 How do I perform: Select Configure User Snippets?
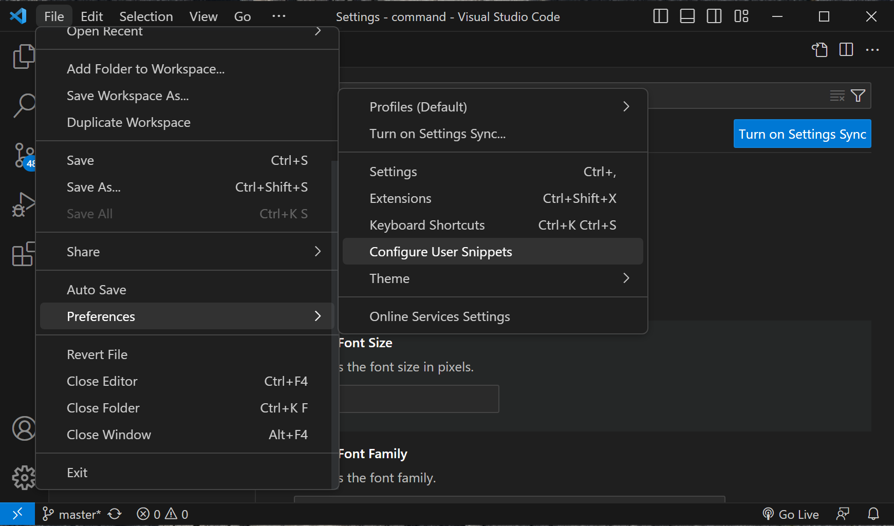coord(493,252)
